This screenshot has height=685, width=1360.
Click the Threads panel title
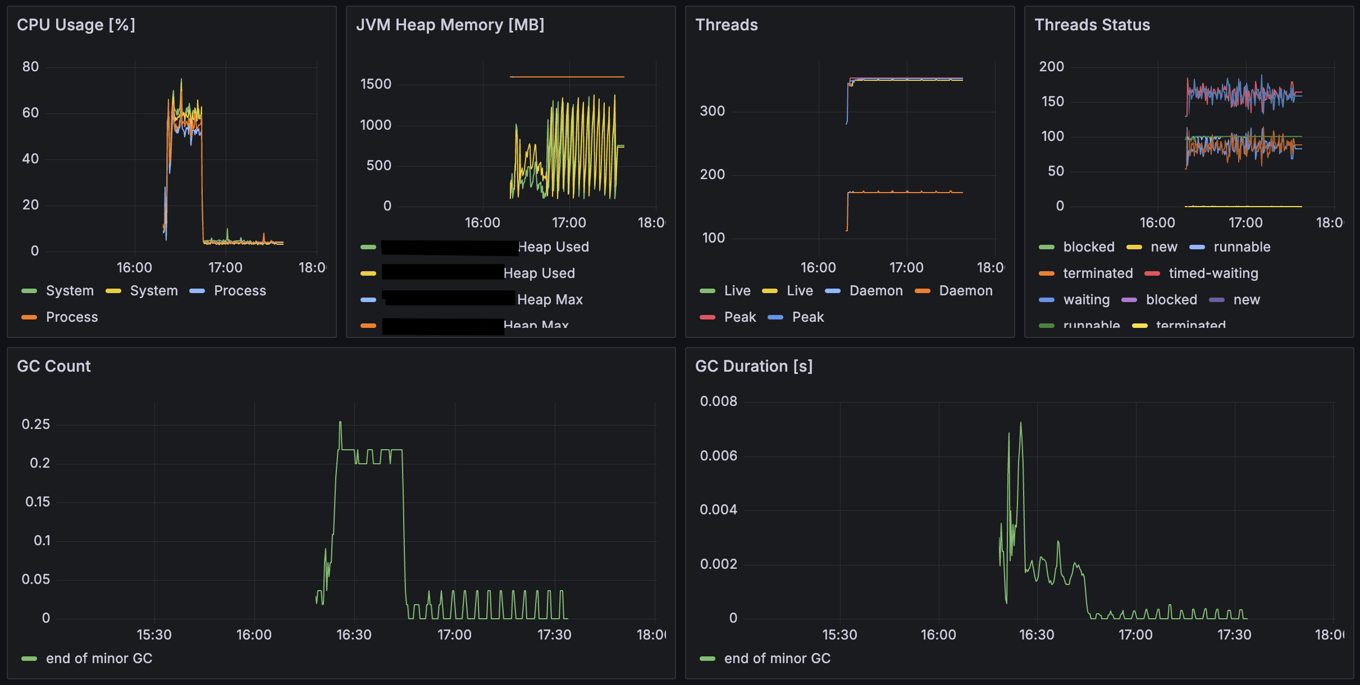(726, 25)
